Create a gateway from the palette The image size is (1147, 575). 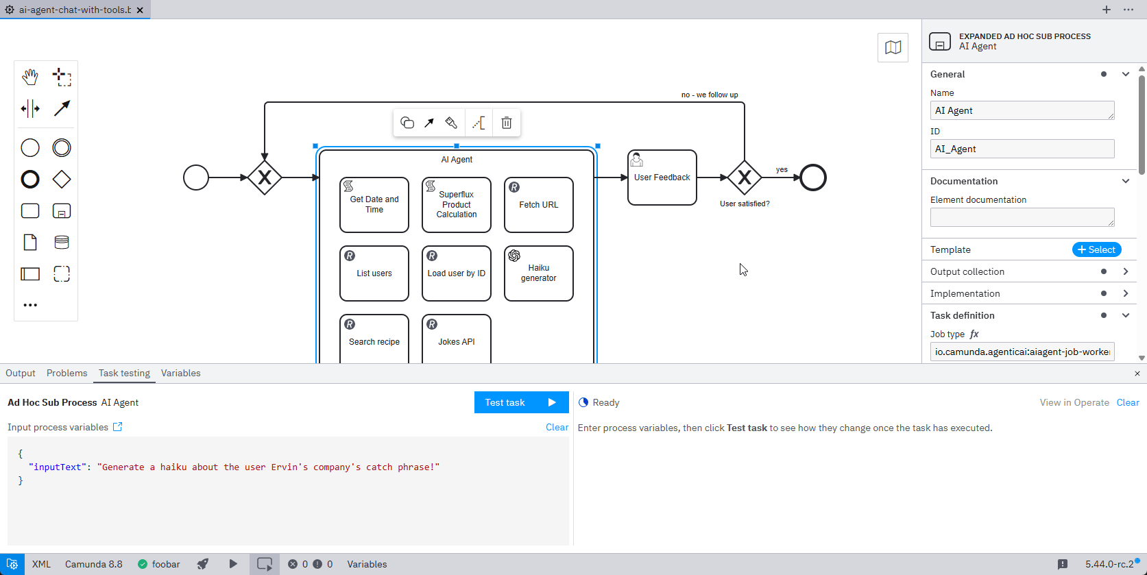point(62,180)
